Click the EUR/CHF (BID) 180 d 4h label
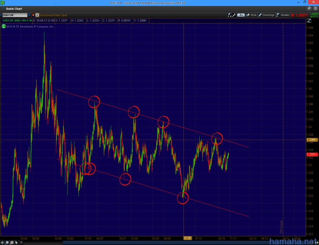The image size is (319, 245). coord(17,21)
